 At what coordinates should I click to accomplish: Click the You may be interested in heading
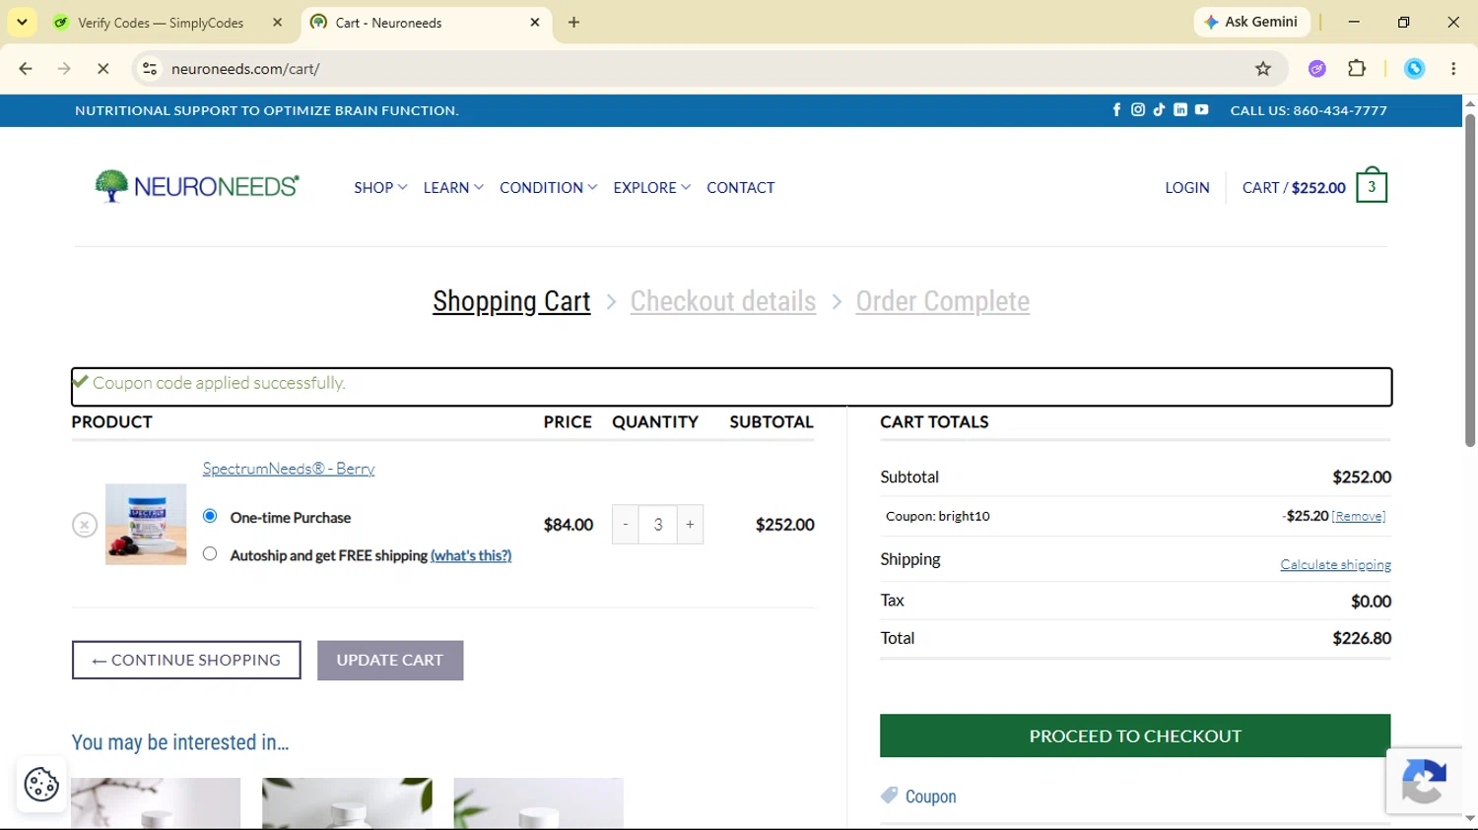point(180,742)
